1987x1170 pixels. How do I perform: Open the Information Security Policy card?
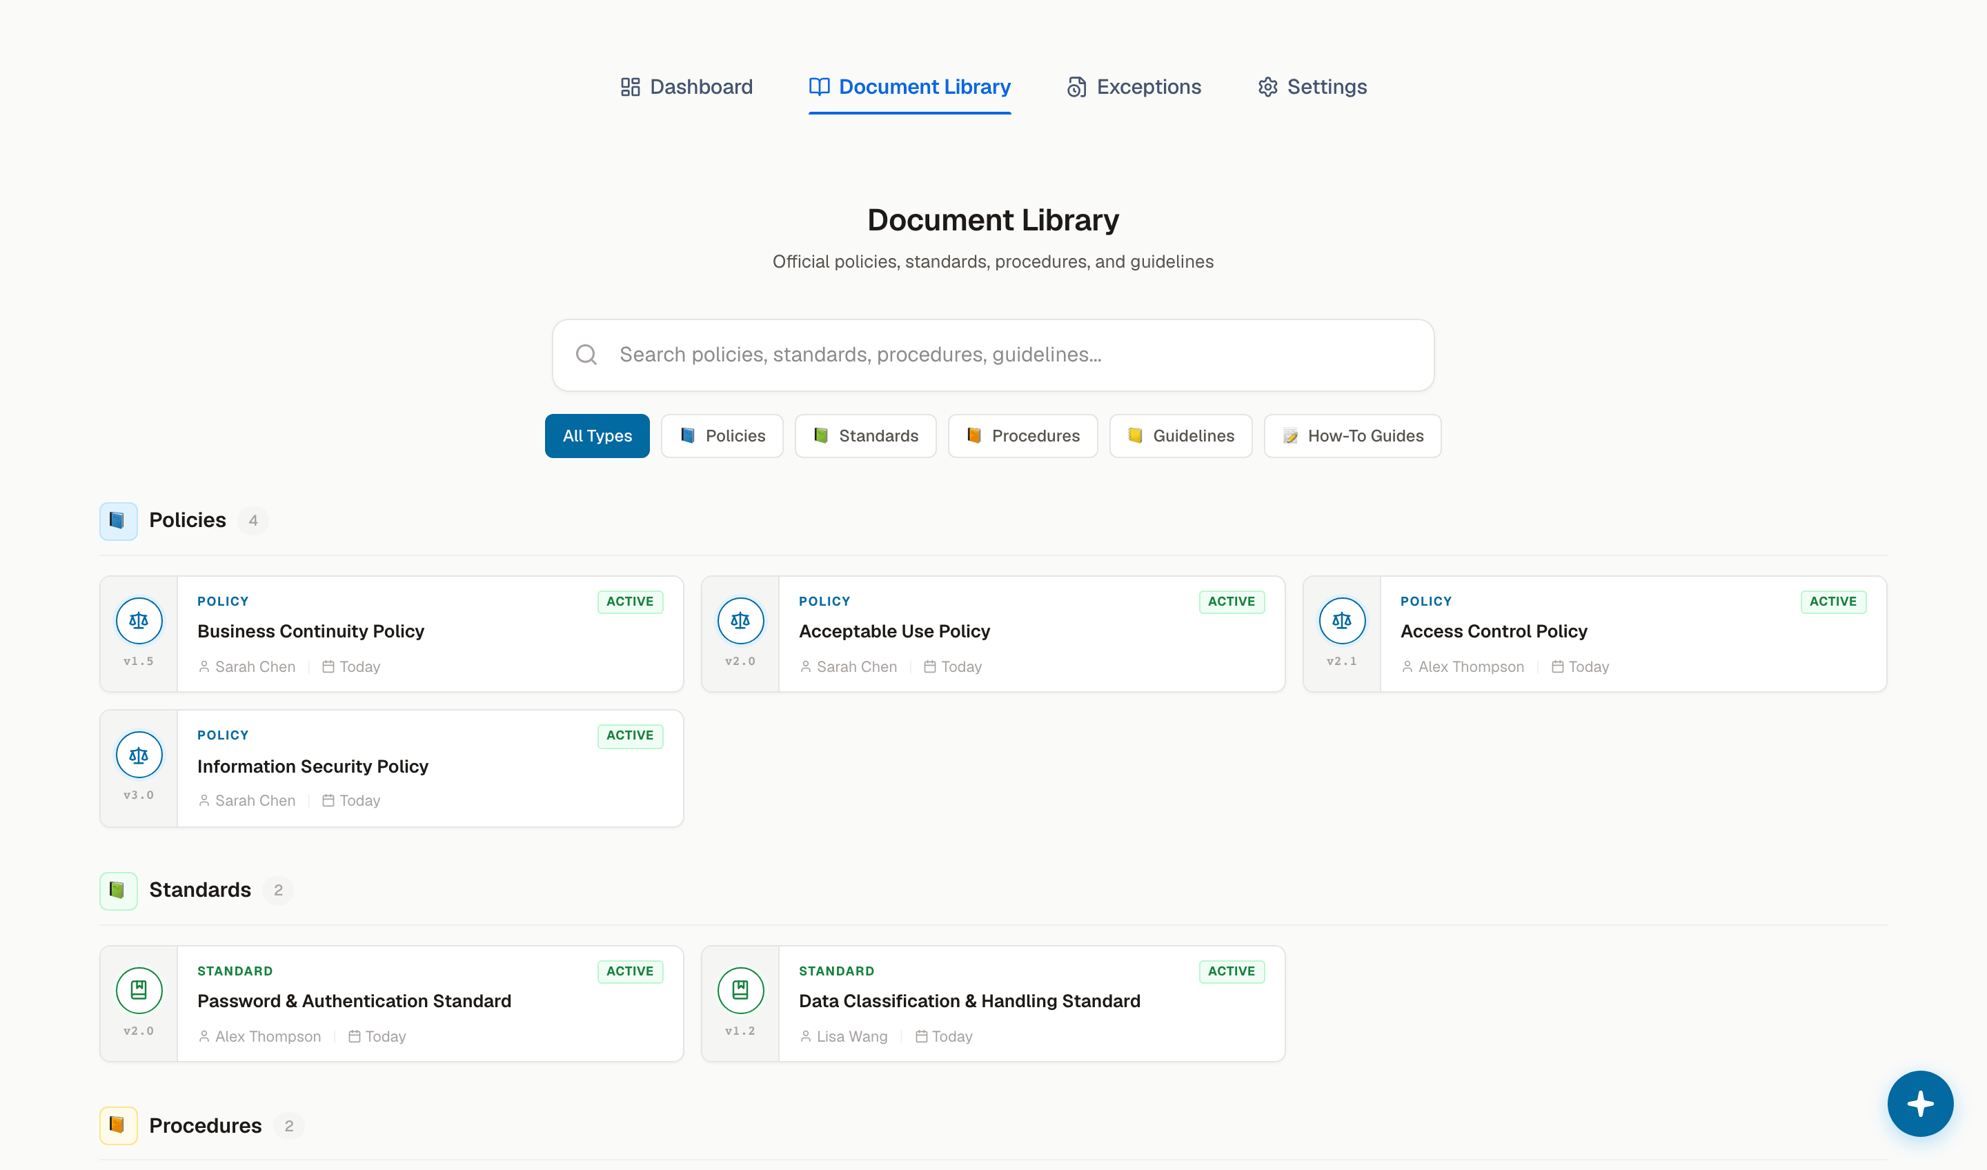(391, 768)
